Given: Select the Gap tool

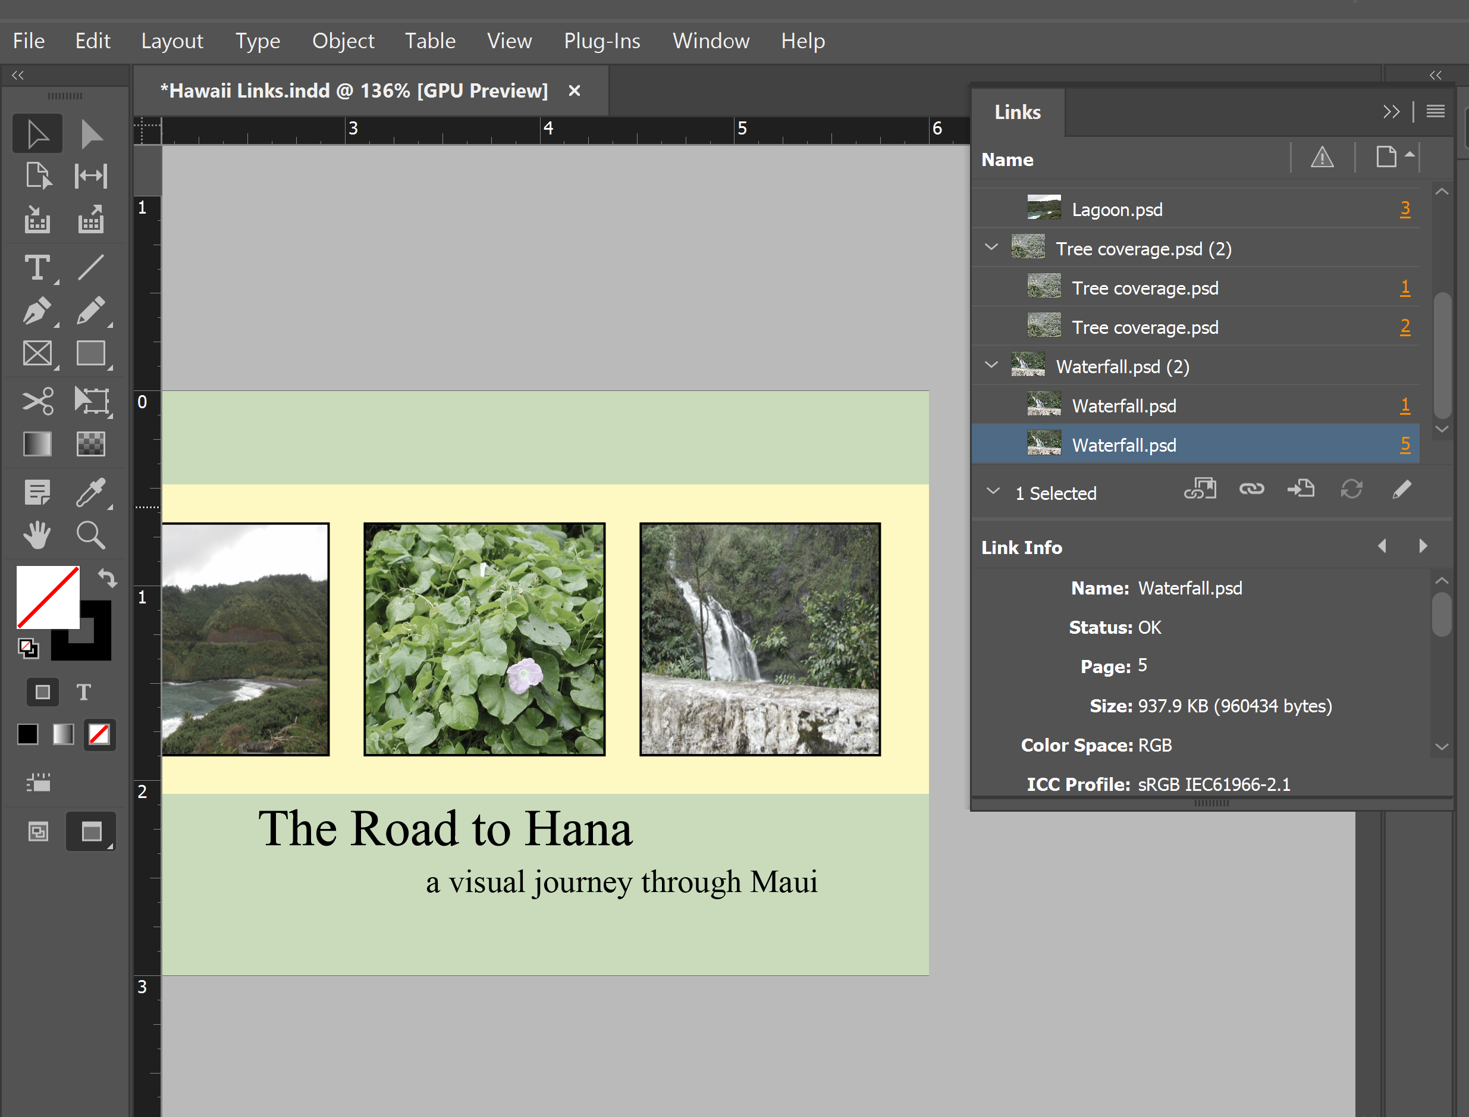Looking at the screenshot, I should click(91, 176).
